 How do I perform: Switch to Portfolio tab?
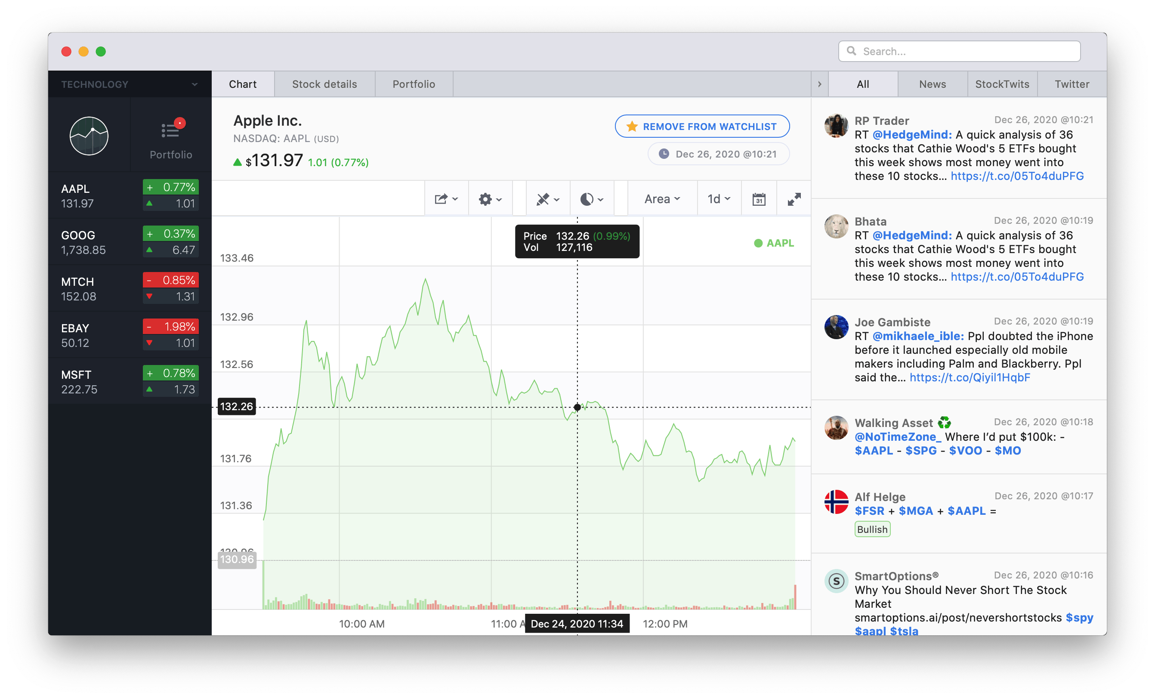click(x=414, y=84)
